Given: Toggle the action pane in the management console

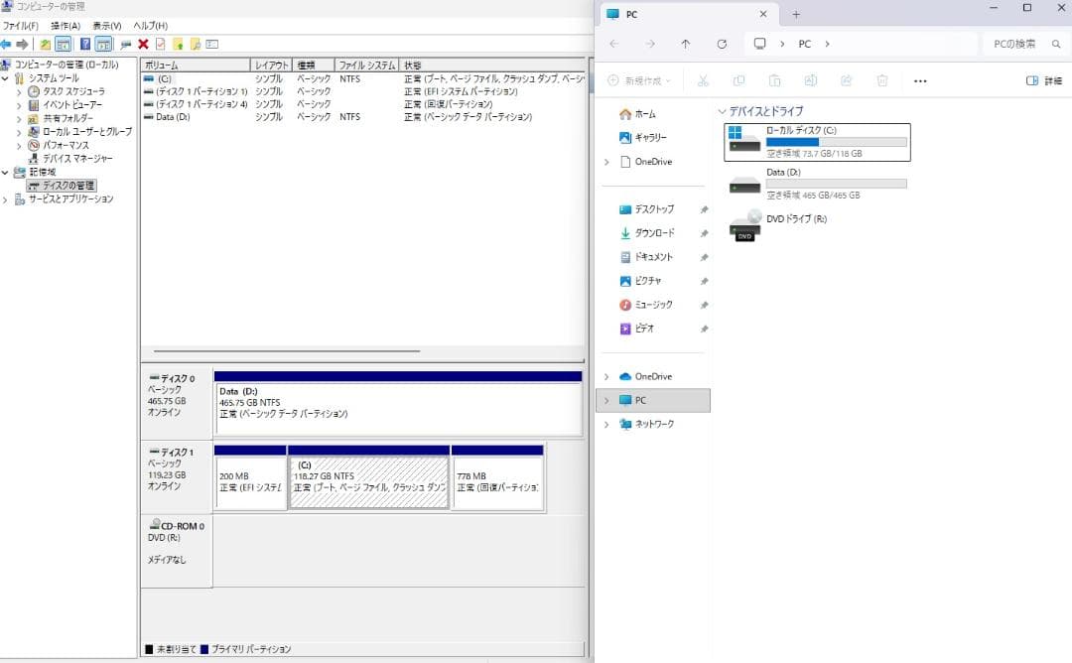Looking at the screenshot, I should click(x=102, y=44).
